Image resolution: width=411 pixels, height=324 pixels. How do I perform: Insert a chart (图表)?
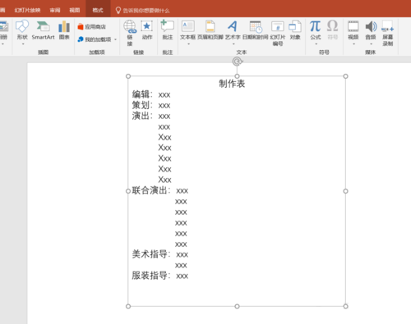pyautogui.click(x=64, y=30)
